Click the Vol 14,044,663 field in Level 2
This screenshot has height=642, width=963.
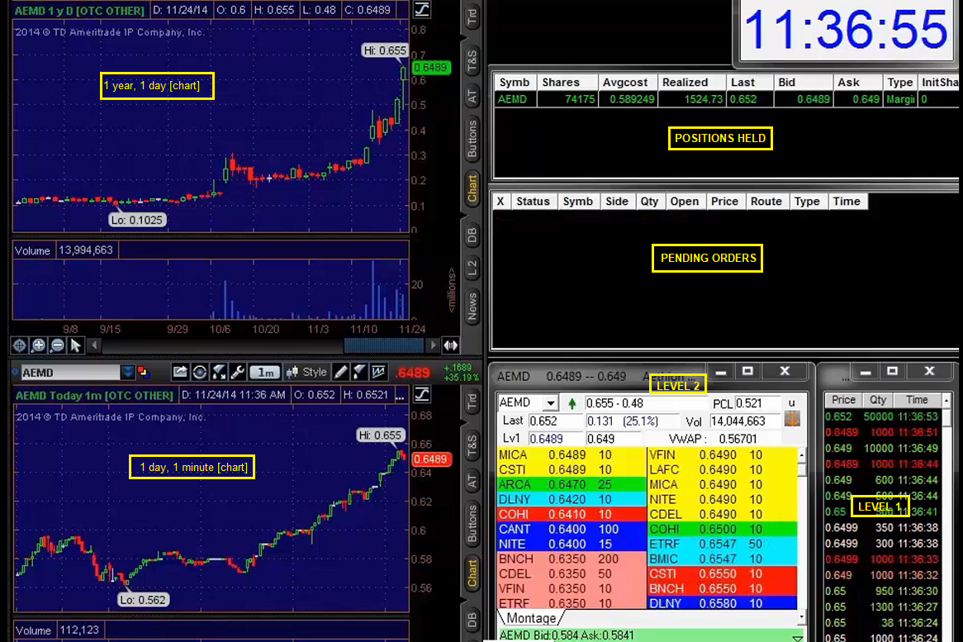click(745, 421)
